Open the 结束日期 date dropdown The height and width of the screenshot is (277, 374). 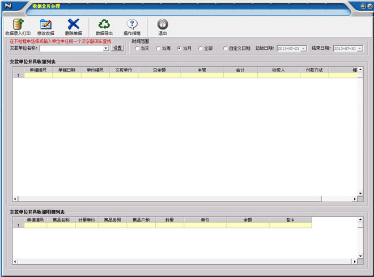tap(360, 49)
